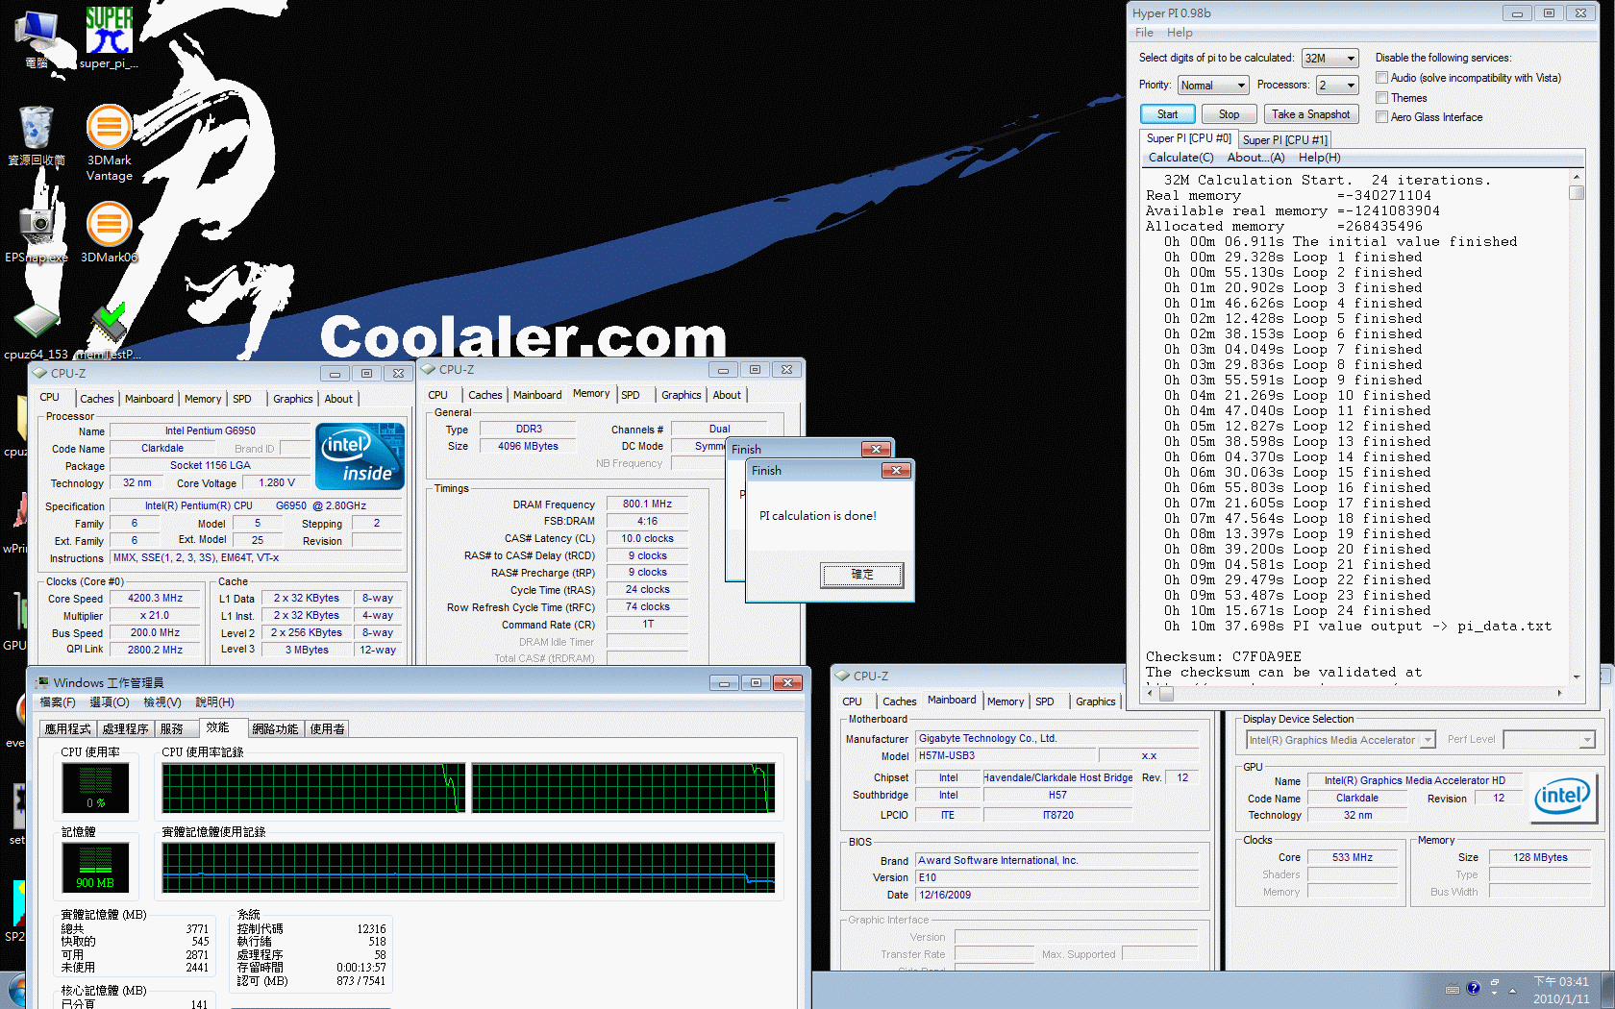Open the 檢視(V) menu in Task Manager
Screen dimensions: 1615x1009
(x=161, y=702)
